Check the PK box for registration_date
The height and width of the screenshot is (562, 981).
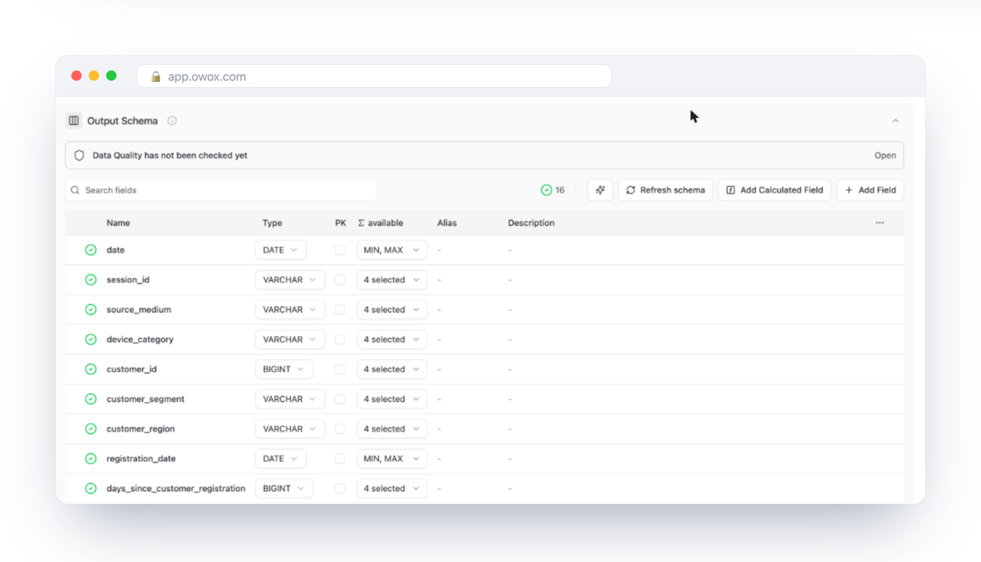tap(340, 459)
